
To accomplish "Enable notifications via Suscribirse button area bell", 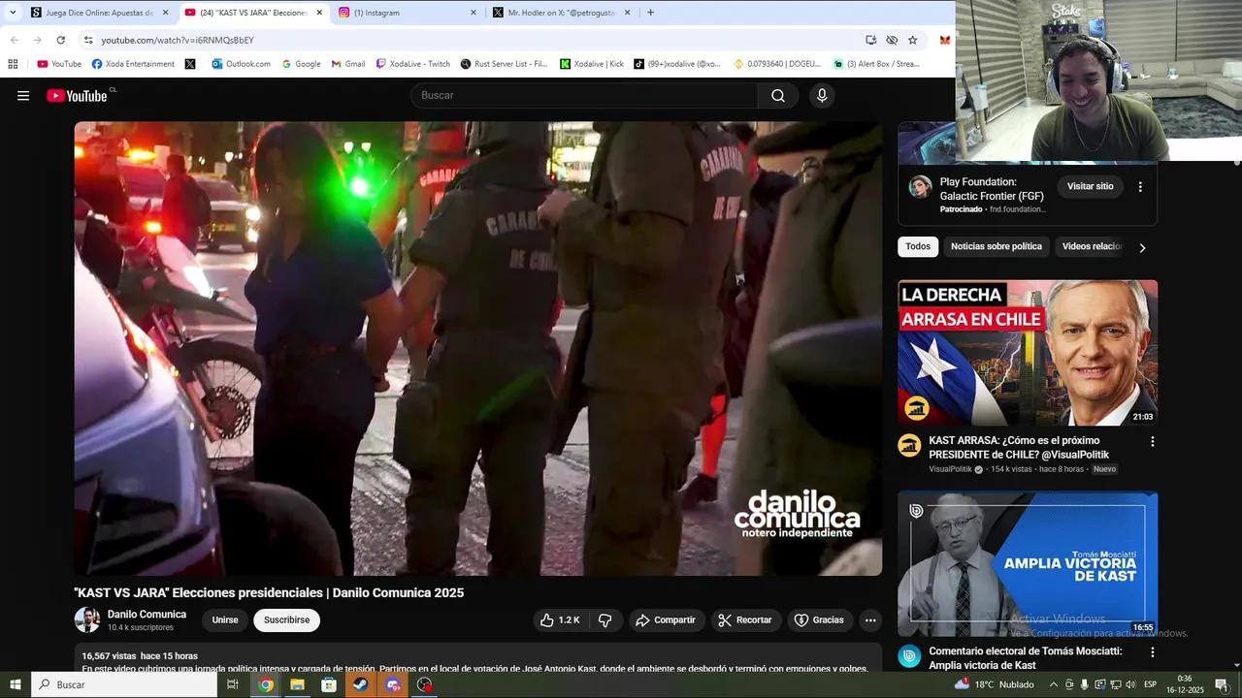I will pos(286,619).
